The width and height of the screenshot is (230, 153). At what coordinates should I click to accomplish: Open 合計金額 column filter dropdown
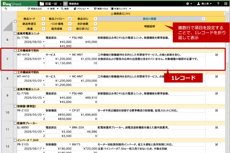[95, 24]
